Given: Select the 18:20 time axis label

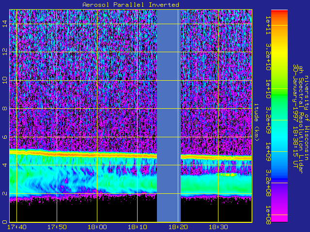Looking at the screenshot, I should pos(178,227).
